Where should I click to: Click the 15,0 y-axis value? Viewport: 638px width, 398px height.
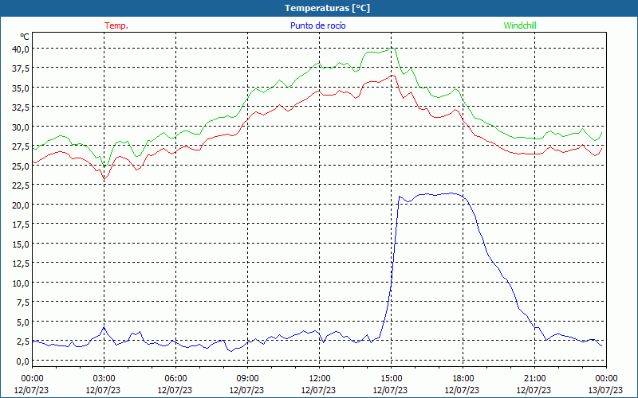coord(22,244)
